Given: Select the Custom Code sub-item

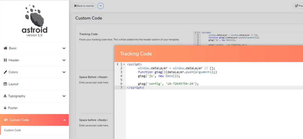Looking at the screenshot, I should [x=34, y=130].
